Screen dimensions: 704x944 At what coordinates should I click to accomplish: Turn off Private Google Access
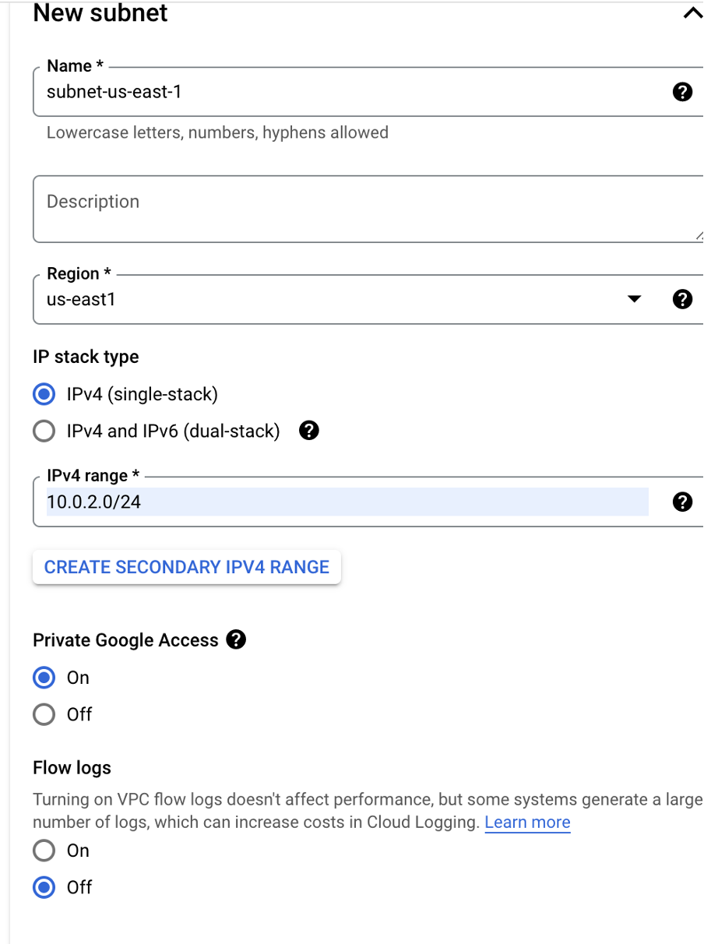coord(44,714)
